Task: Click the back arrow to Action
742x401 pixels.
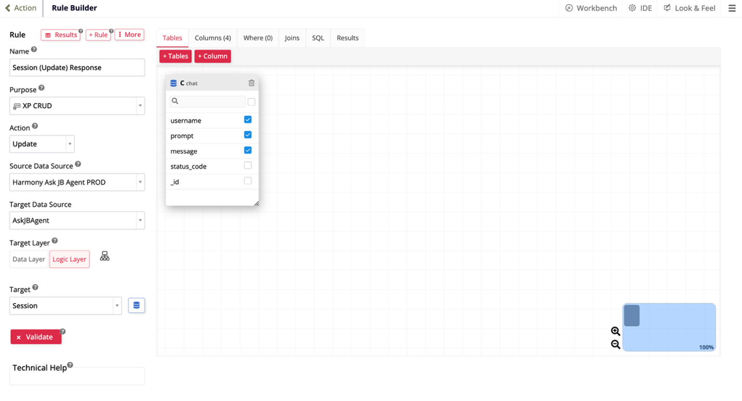Action: [x=8, y=8]
